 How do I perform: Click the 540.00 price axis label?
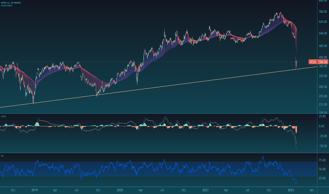(323, 34)
